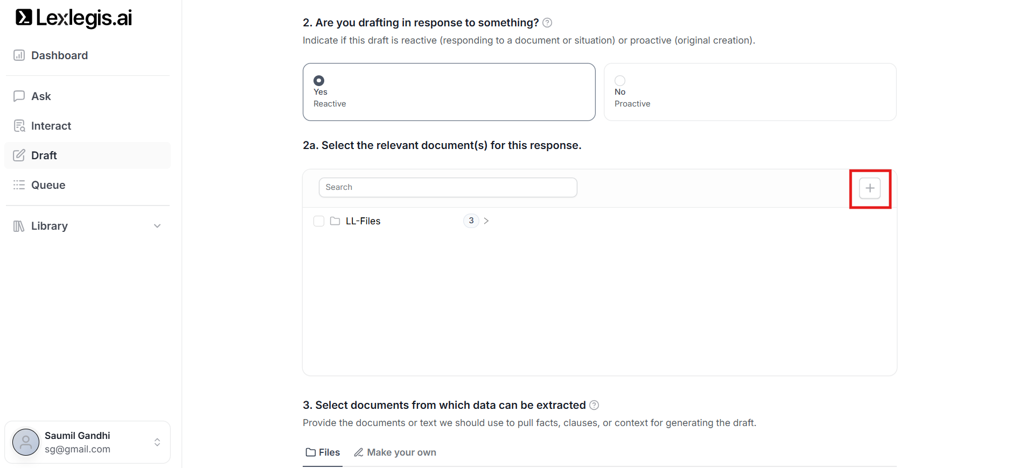
Task: Expand the Library sidebar section
Action: (x=157, y=226)
